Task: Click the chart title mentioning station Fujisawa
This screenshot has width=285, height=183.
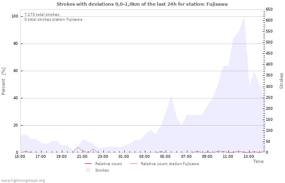Action: [142, 4]
